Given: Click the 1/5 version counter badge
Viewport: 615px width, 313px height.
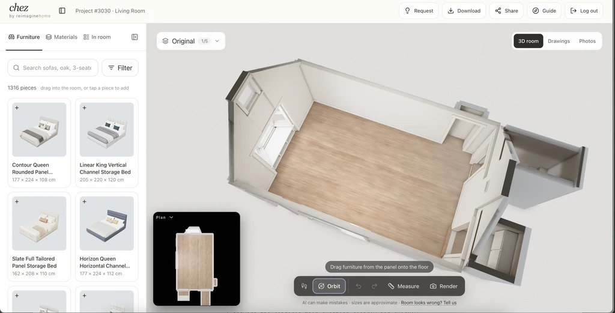Looking at the screenshot, I should click(x=204, y=41).
